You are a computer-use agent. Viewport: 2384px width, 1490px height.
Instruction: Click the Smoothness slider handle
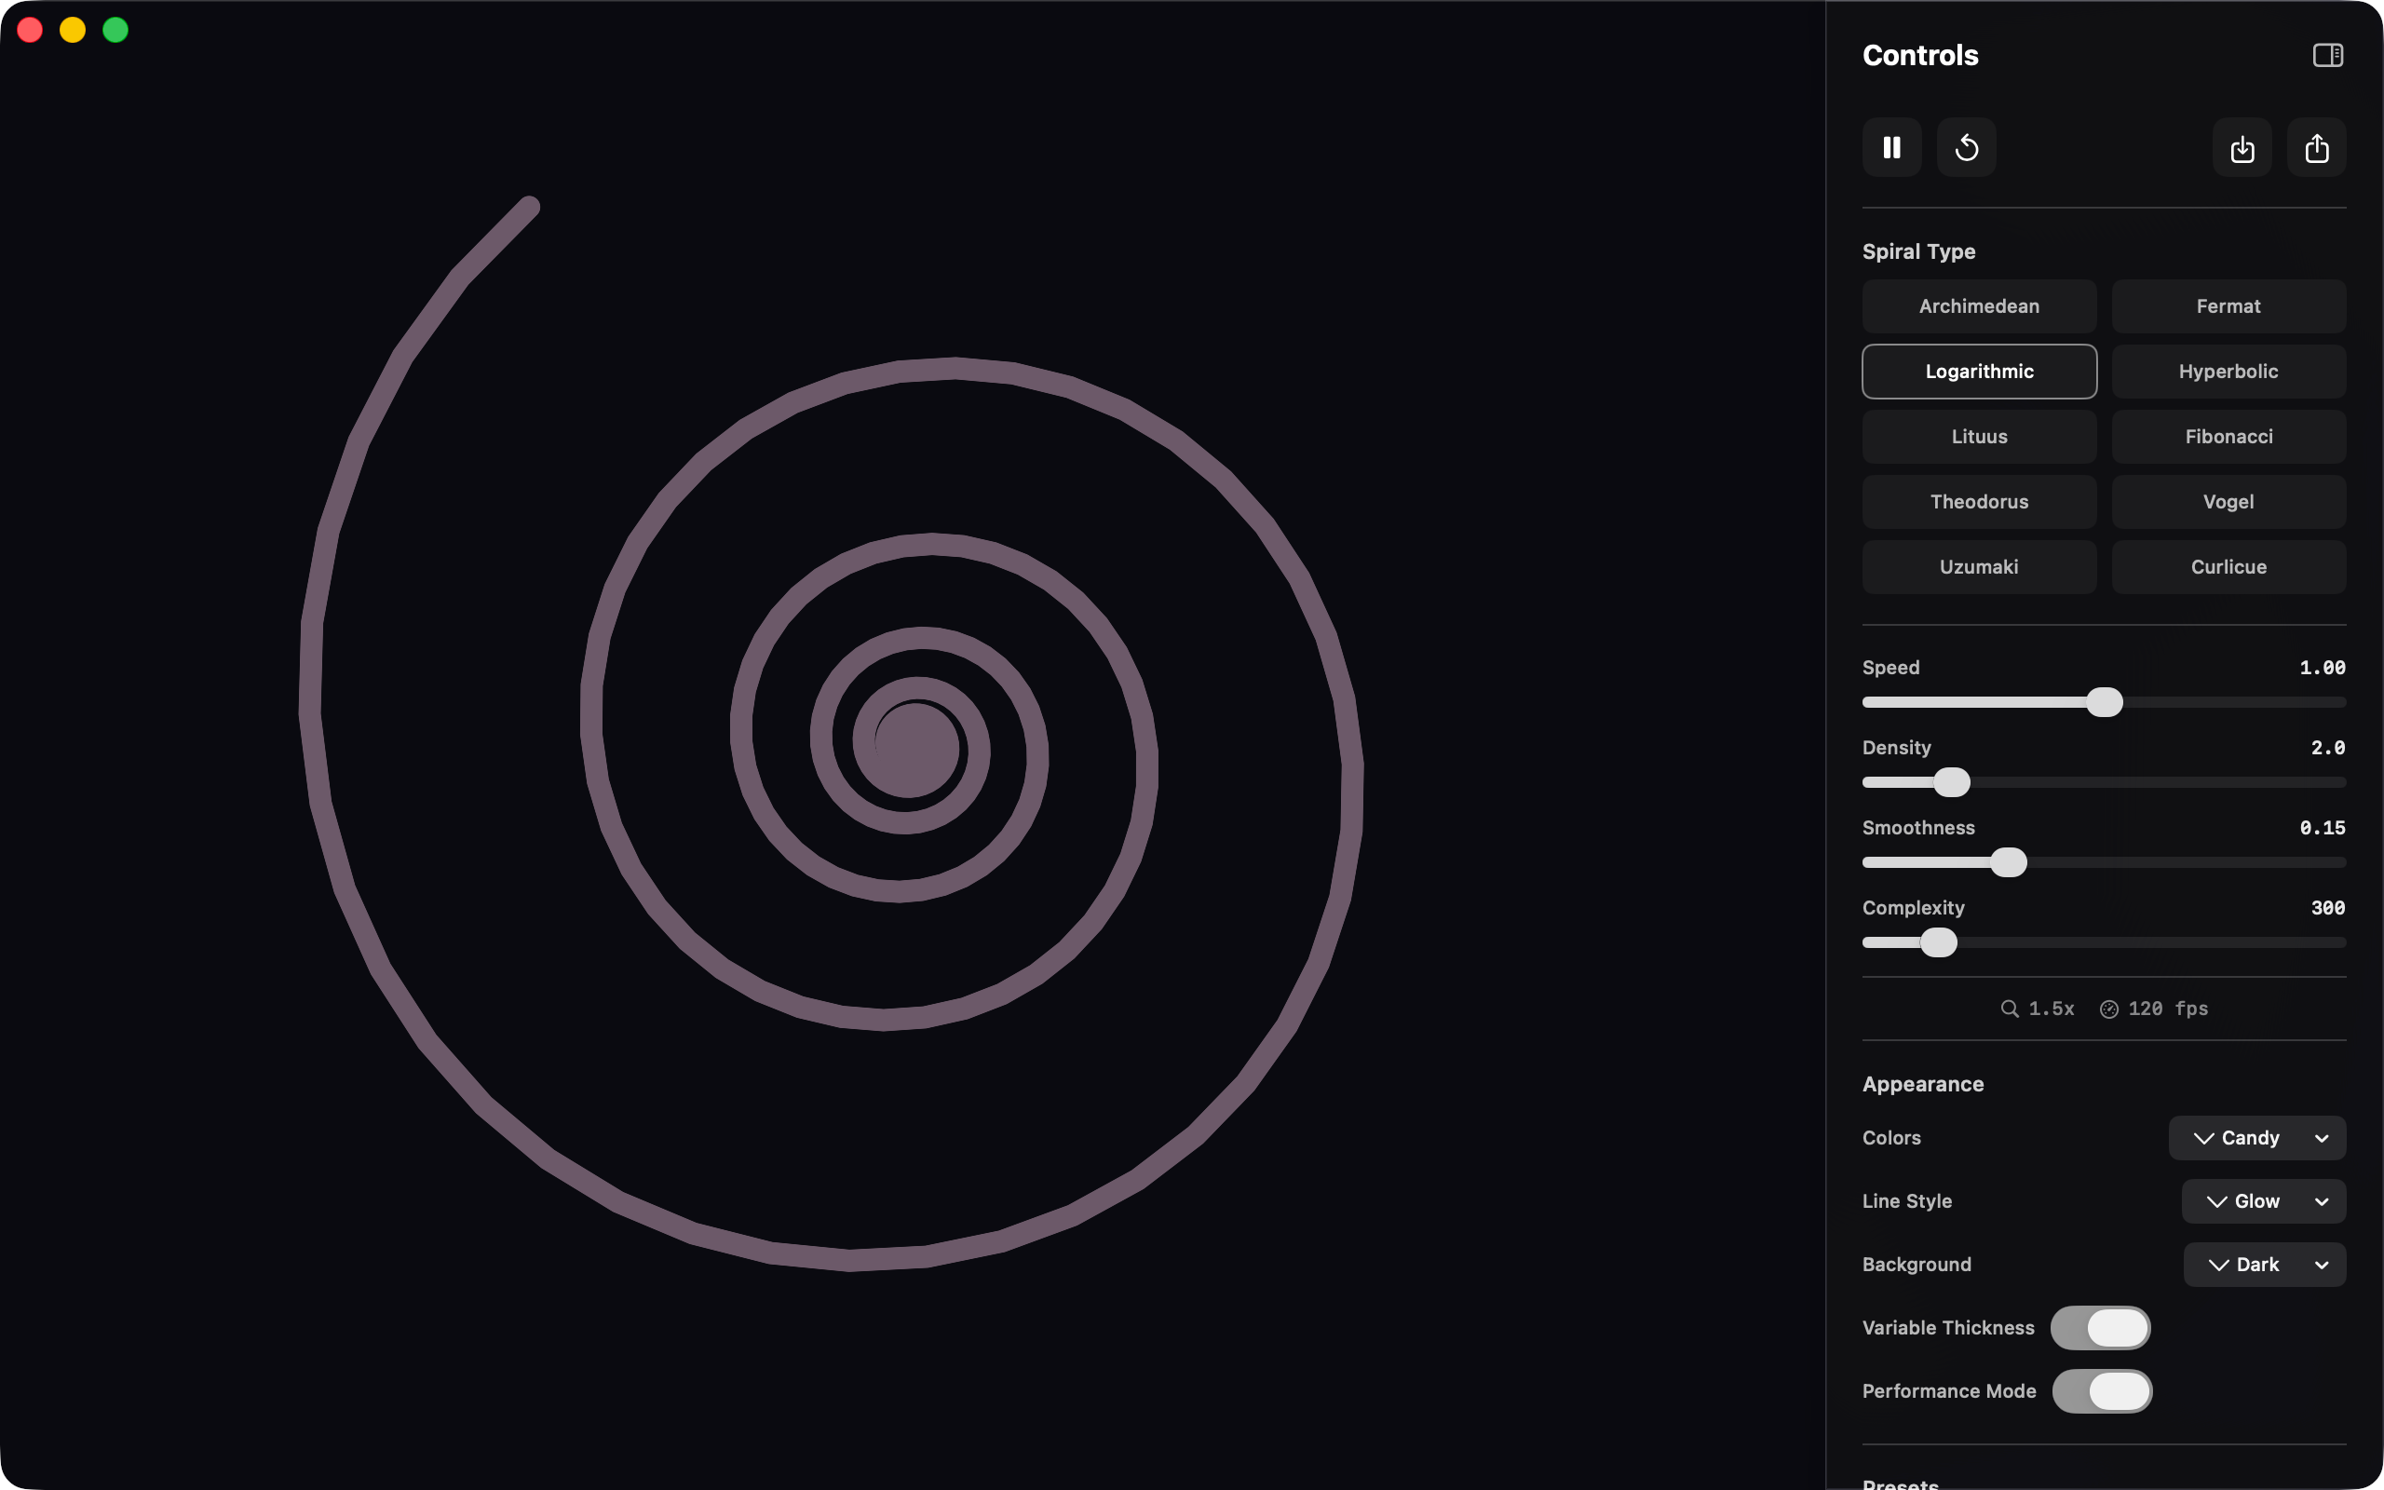click(2008, 862)
